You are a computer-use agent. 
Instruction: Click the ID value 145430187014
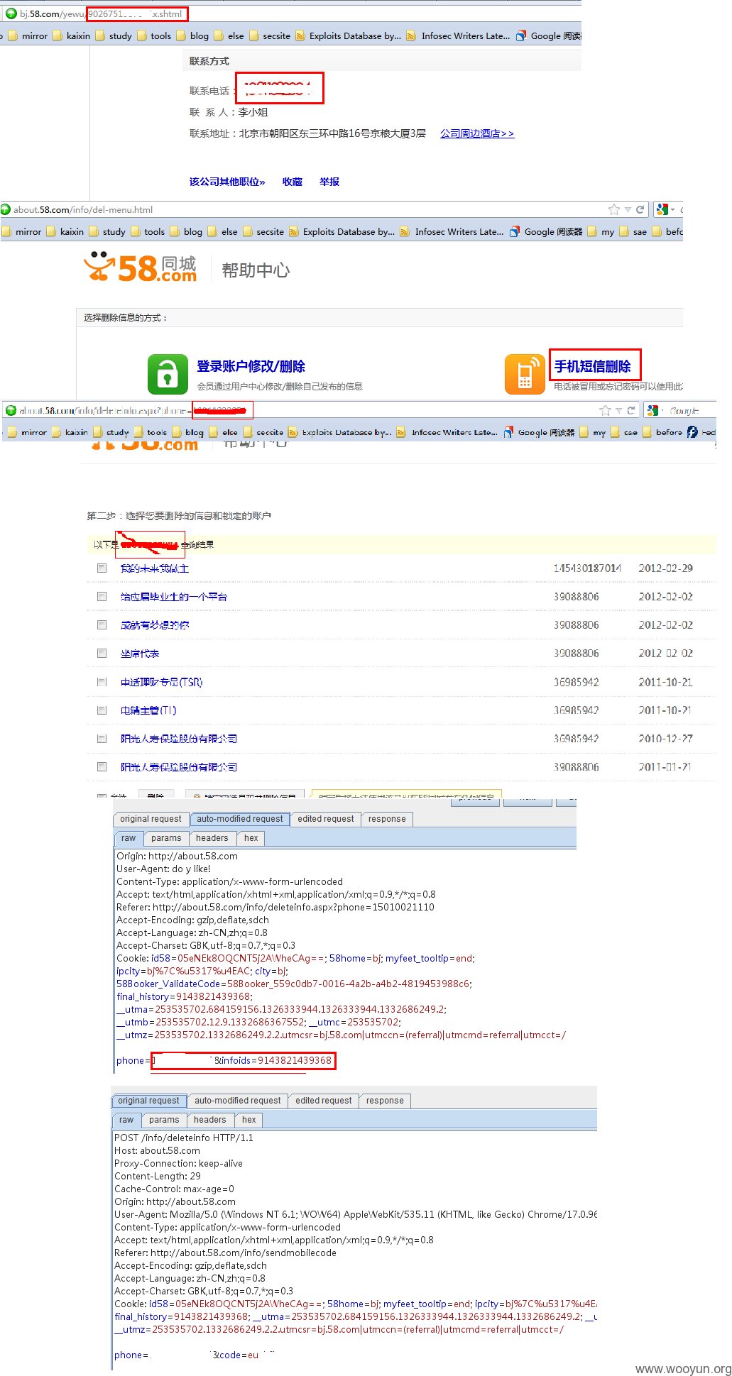587,568
